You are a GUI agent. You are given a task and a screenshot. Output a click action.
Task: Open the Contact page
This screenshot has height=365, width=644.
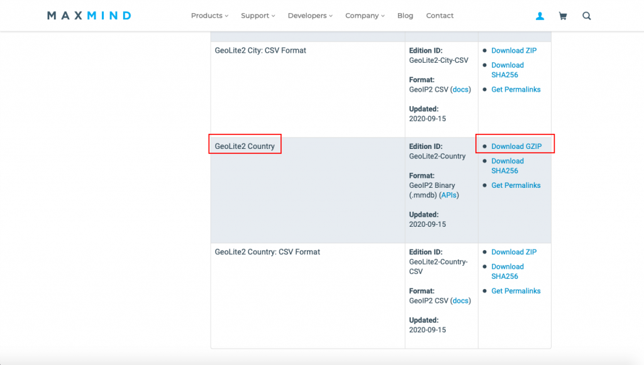click(x=440, y=16)
